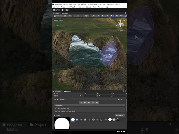The image size is (179, 134).
Task: Open the File menu
Action: click(x=54, y=7)
